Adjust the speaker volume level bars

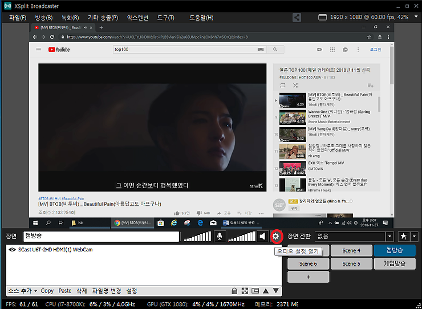click(241, 237)
